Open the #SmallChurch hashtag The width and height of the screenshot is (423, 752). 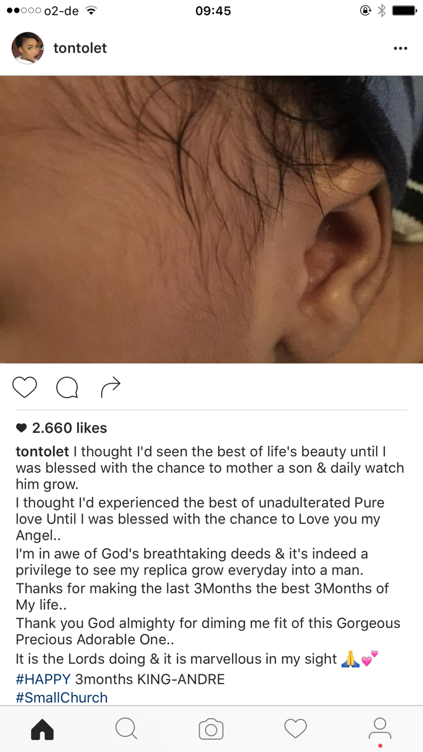(x=62, y=698)
